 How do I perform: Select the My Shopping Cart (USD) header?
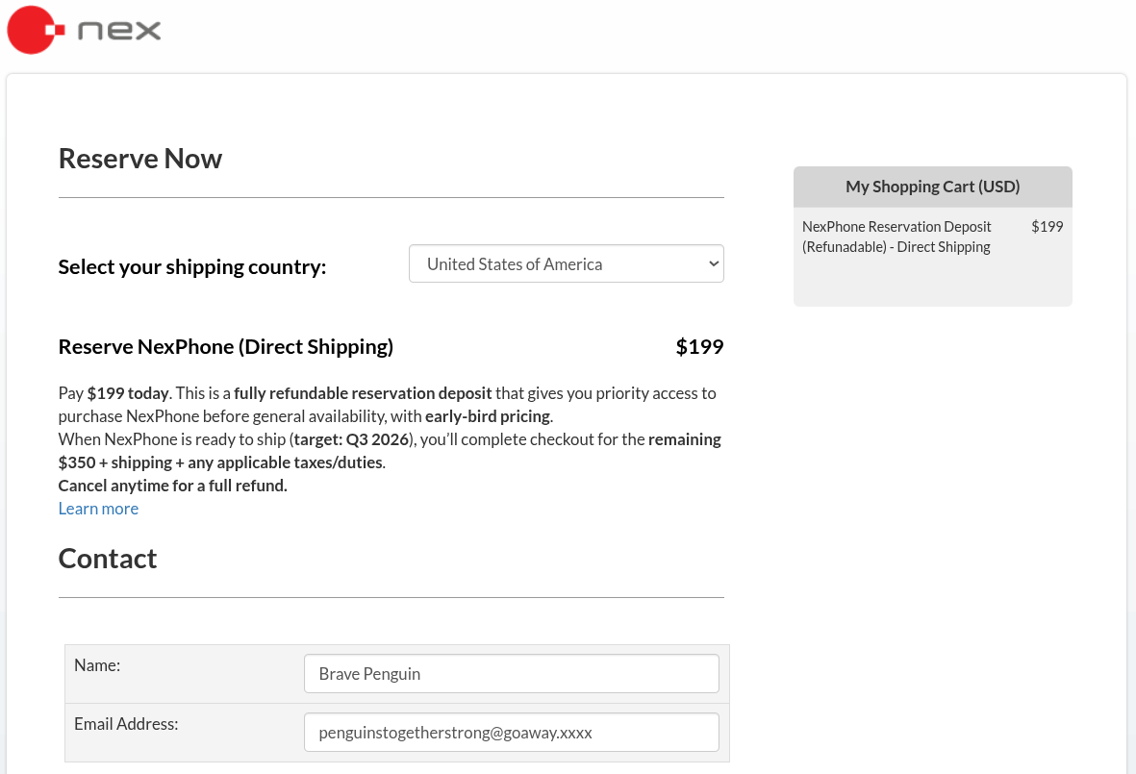coord(932,186)
